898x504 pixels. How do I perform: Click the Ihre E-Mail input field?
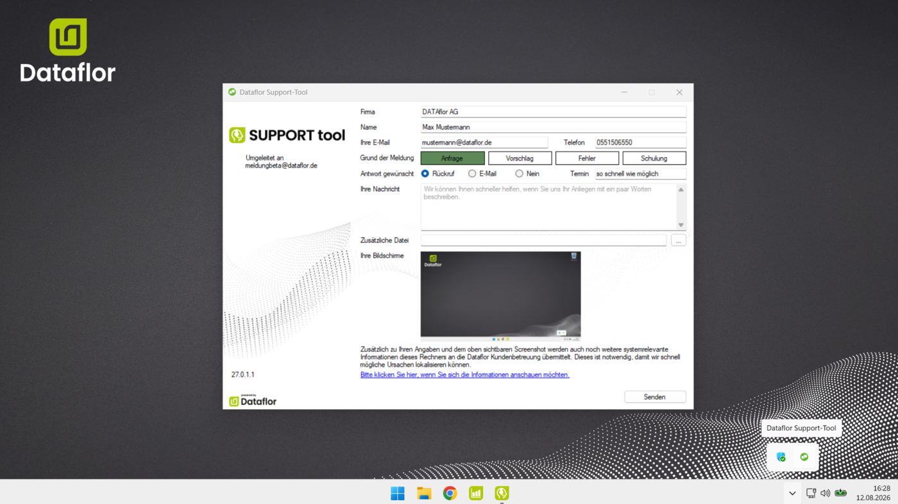[x=484, y=142]
